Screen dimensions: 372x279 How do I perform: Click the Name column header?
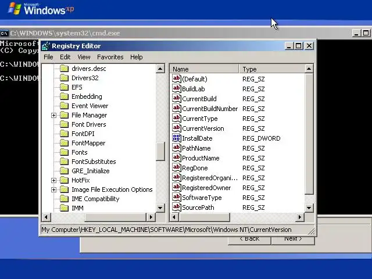205,69
